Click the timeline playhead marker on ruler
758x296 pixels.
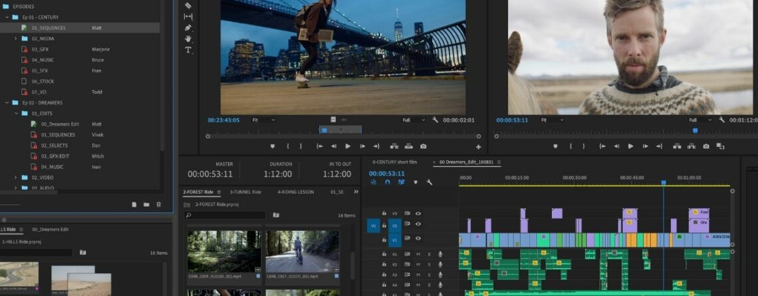coord(663,182)
